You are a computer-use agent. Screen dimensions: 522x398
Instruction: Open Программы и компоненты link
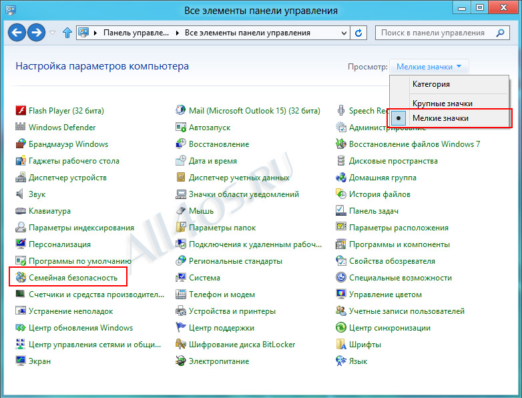(399, 244)
